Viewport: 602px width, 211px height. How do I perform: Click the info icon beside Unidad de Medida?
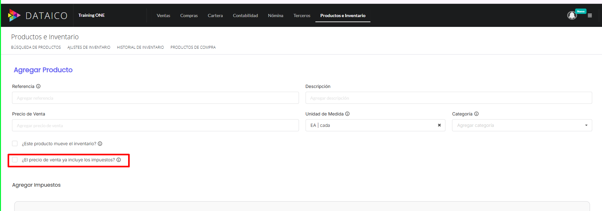pos(347,114)
